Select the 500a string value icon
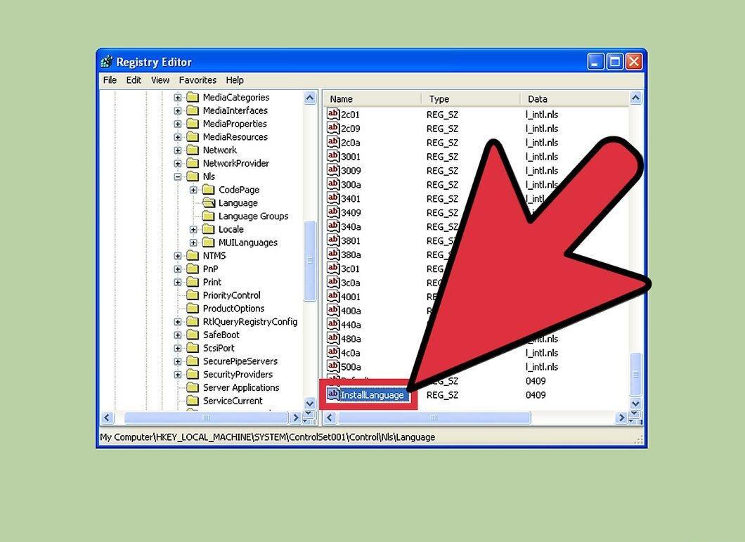Viewport: 745px width, 542px height. pos(333,366)
